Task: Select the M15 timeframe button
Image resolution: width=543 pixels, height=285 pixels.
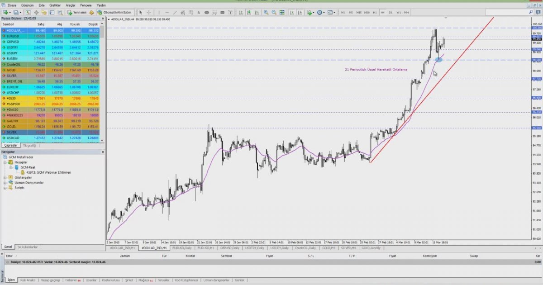Action: click(359, 13)
